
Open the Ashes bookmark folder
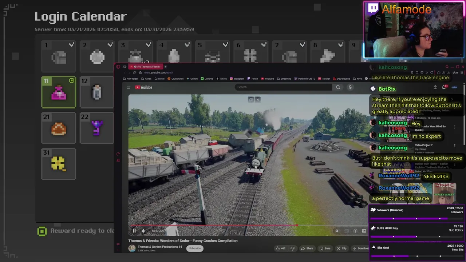coord(146,79)
